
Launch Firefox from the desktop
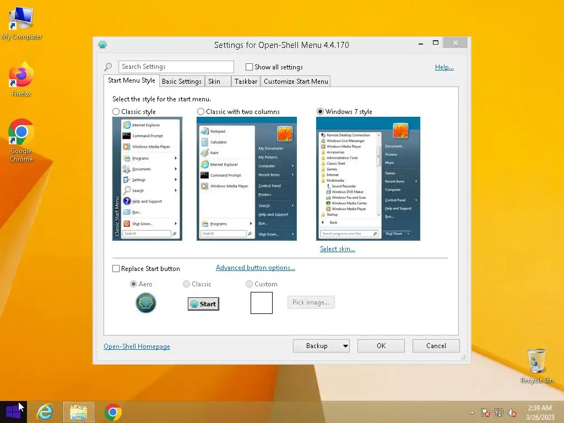coord(21,79)
